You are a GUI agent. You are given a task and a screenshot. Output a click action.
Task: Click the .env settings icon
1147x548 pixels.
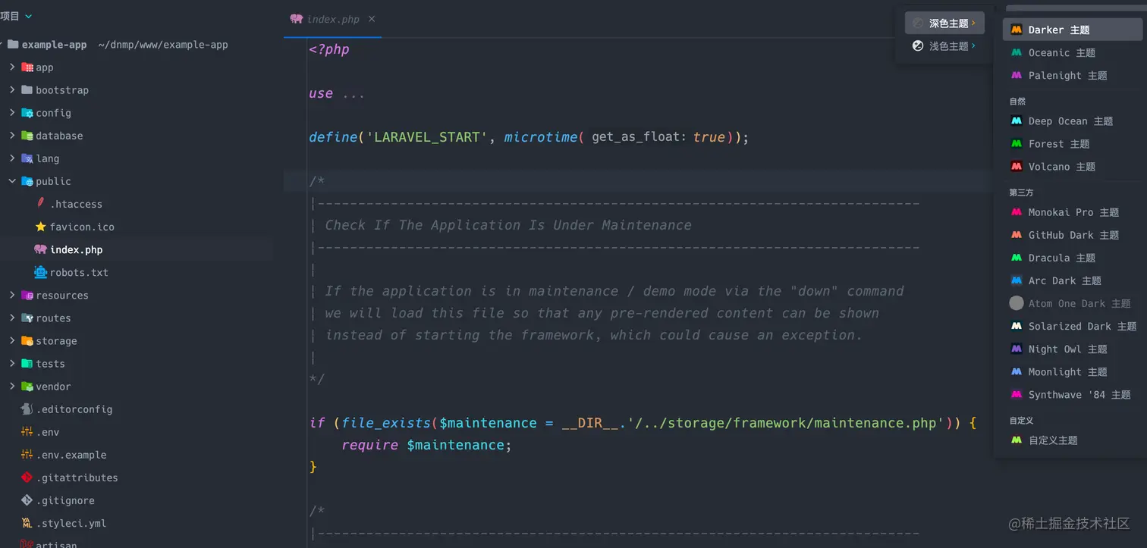click(x=27, y=431)
